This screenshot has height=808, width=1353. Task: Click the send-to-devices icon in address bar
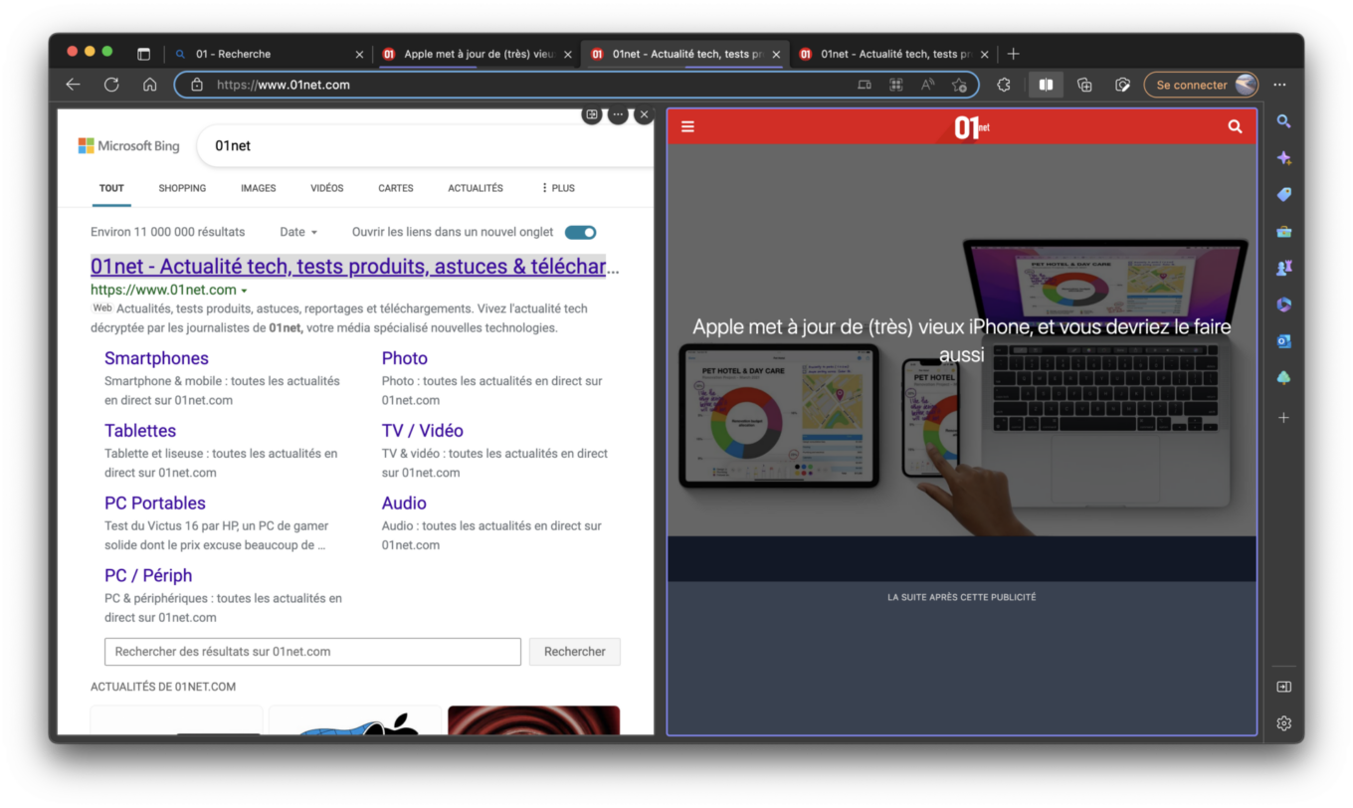click(x=865, y=85)
